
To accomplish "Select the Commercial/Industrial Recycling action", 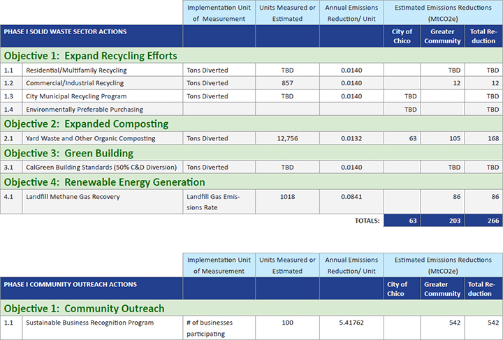I will point(75,83).
